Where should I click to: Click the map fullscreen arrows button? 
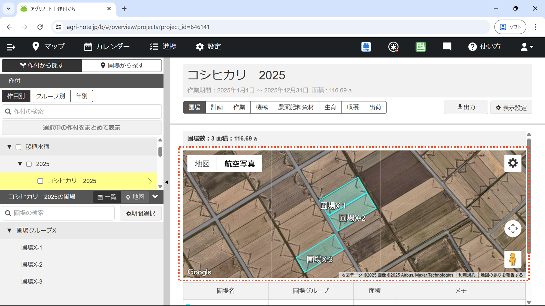pyautogui.click(x=513, y=229)
